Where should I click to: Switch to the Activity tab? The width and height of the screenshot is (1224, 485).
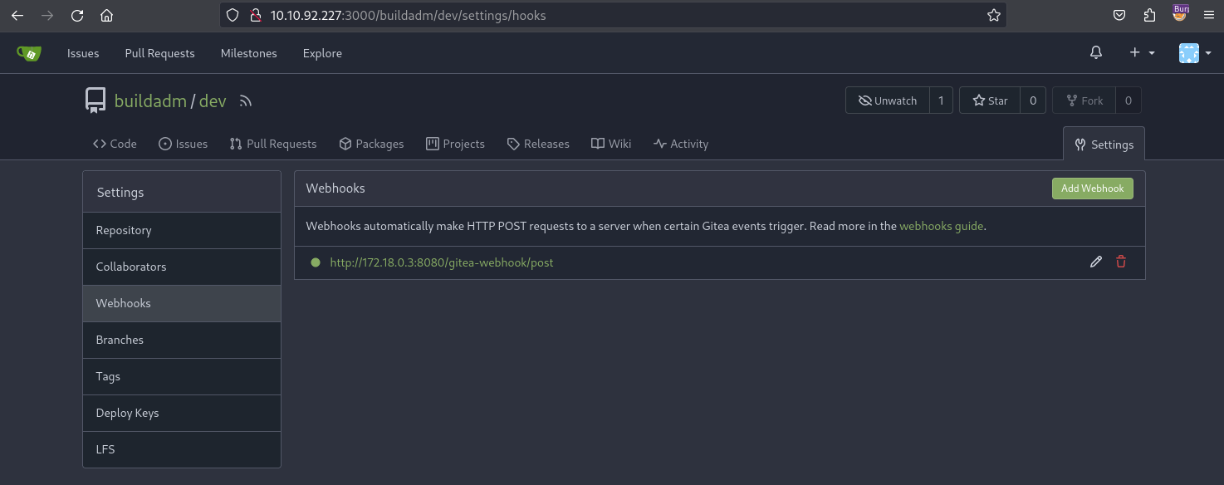pyautogui.click(x=681, y=144)
